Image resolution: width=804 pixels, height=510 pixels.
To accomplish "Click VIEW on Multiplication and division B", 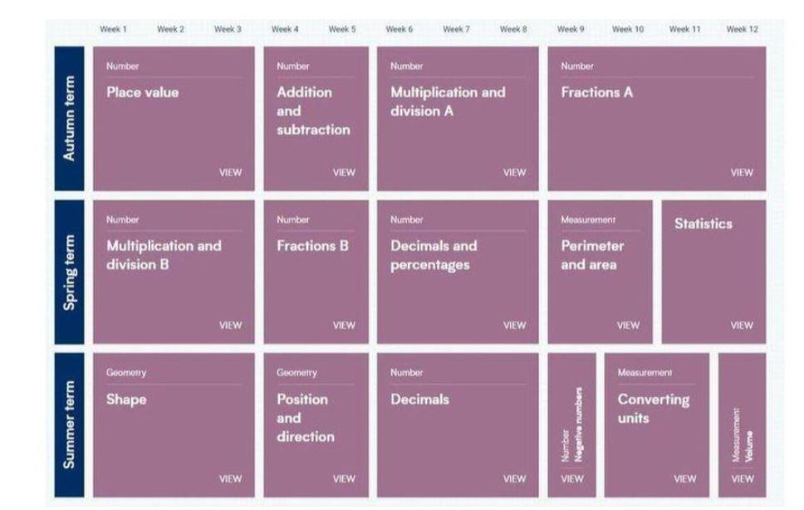I will point(230,326).
